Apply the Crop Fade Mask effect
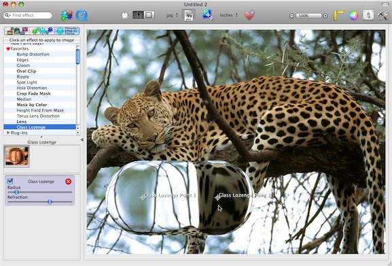Image resolution: width=392 pixels, height=266 pixels. point(40,93)
